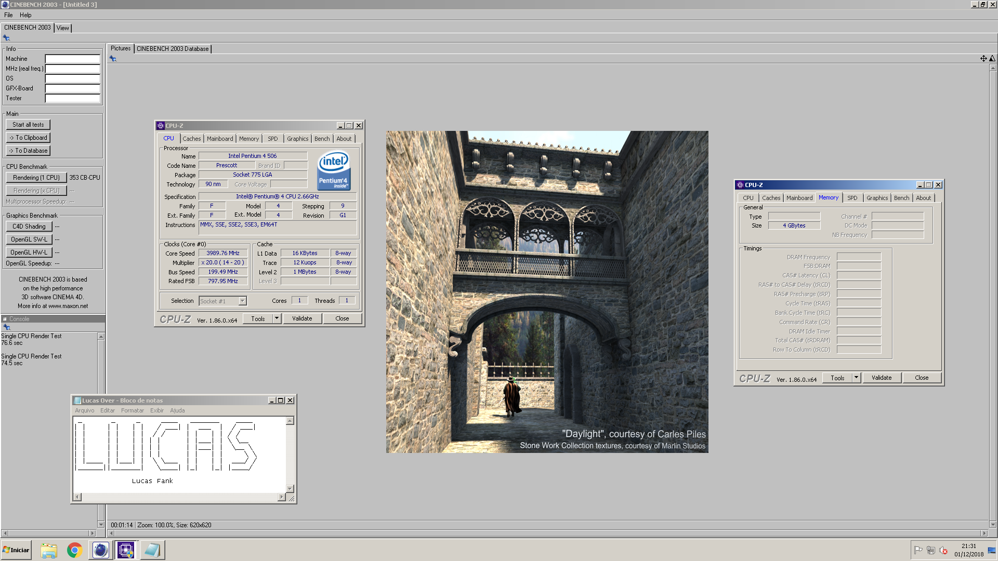The image size is (998, 561).
Task: Click the pin icon in Pictures panel
Action: pyautogui.click(x=113, y=59)
